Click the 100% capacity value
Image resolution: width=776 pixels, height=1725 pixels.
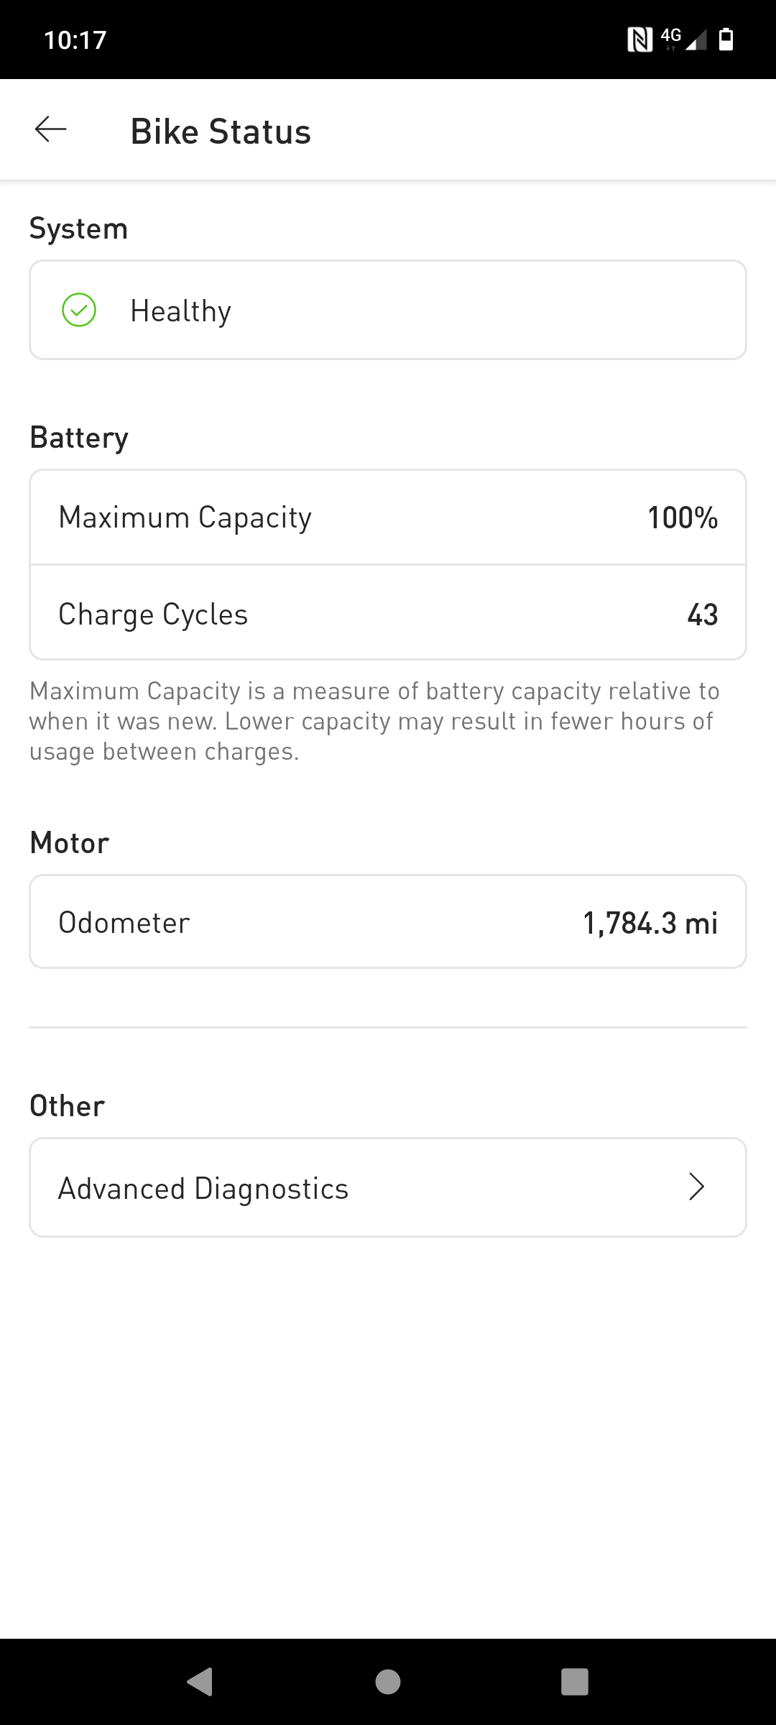tap(683, 517)
